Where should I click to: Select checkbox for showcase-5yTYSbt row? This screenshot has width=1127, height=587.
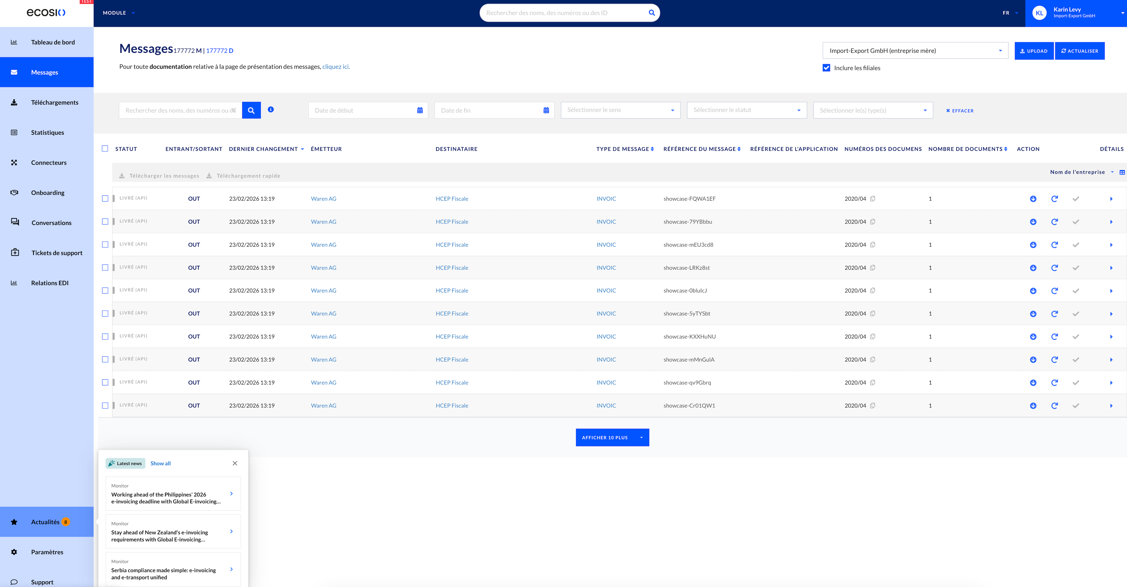(105, 314)
